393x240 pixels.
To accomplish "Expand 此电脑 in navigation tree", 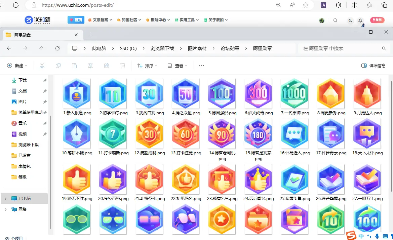I will click(5, 199).
